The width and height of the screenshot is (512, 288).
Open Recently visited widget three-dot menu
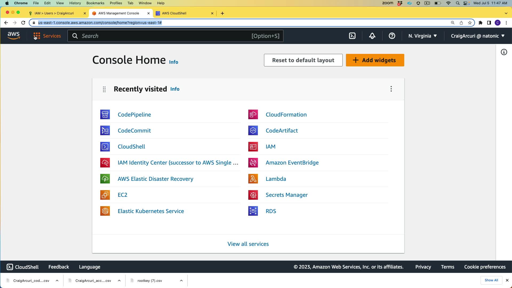(x=391, y=89)
